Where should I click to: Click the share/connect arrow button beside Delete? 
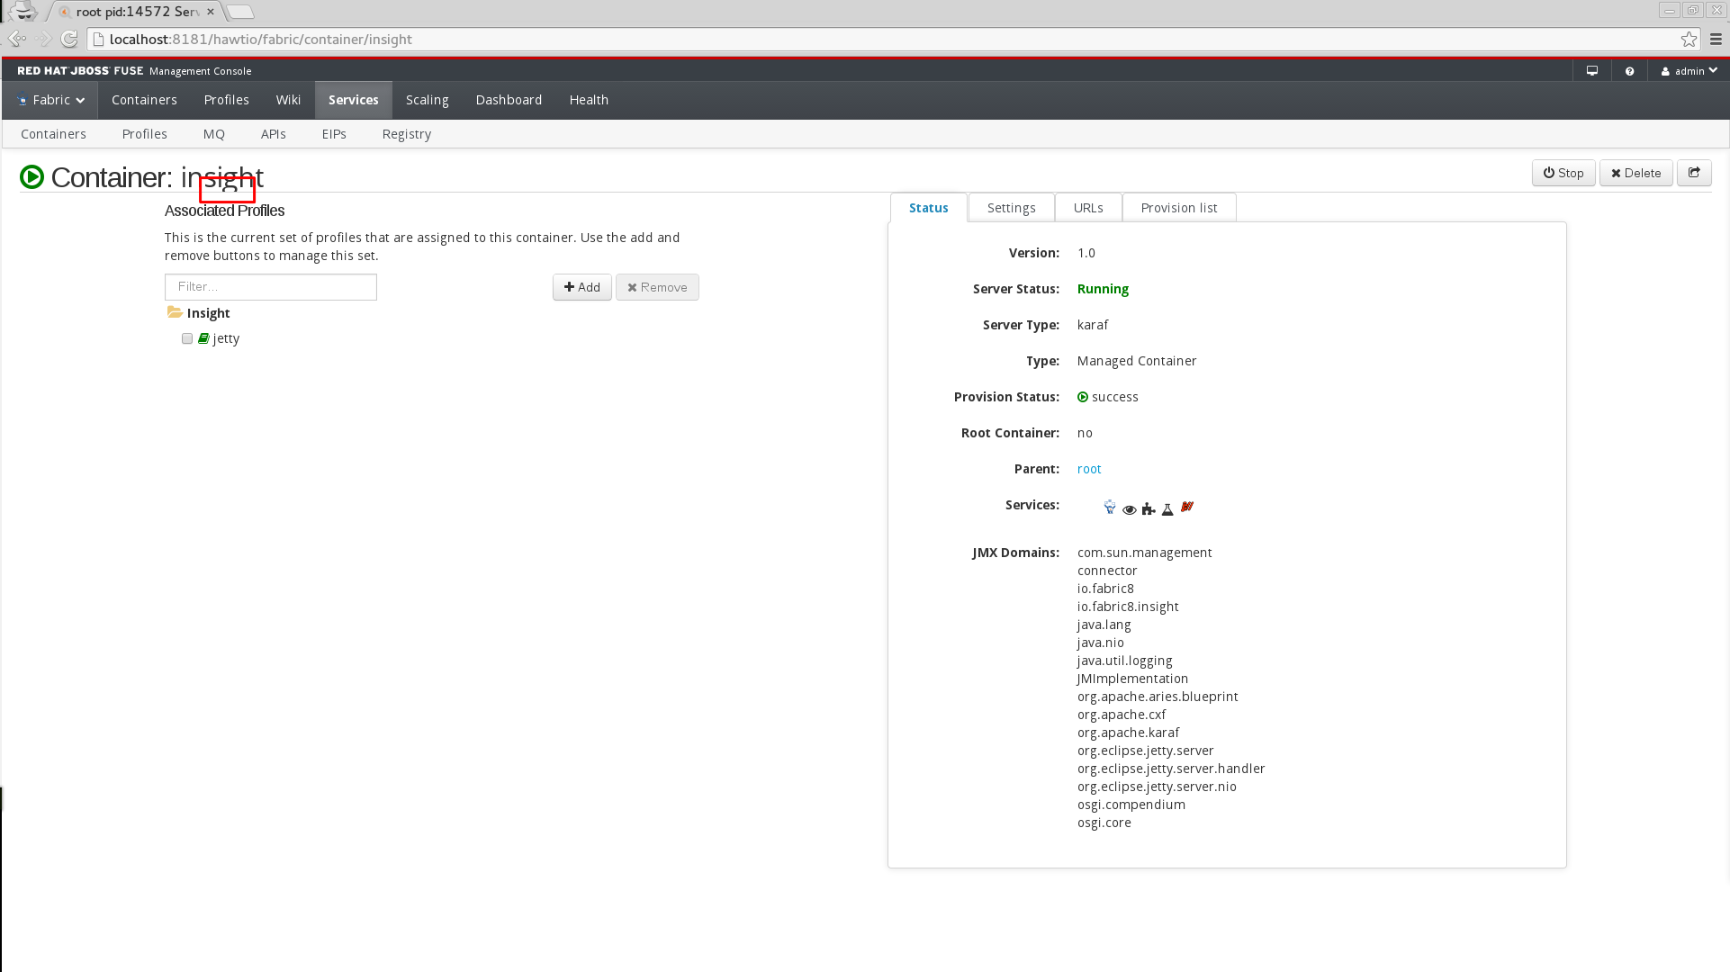point(1693,173)
